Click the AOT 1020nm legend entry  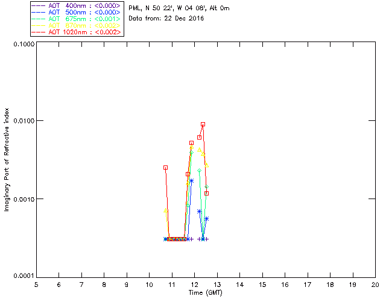click(x=76, y=32)
